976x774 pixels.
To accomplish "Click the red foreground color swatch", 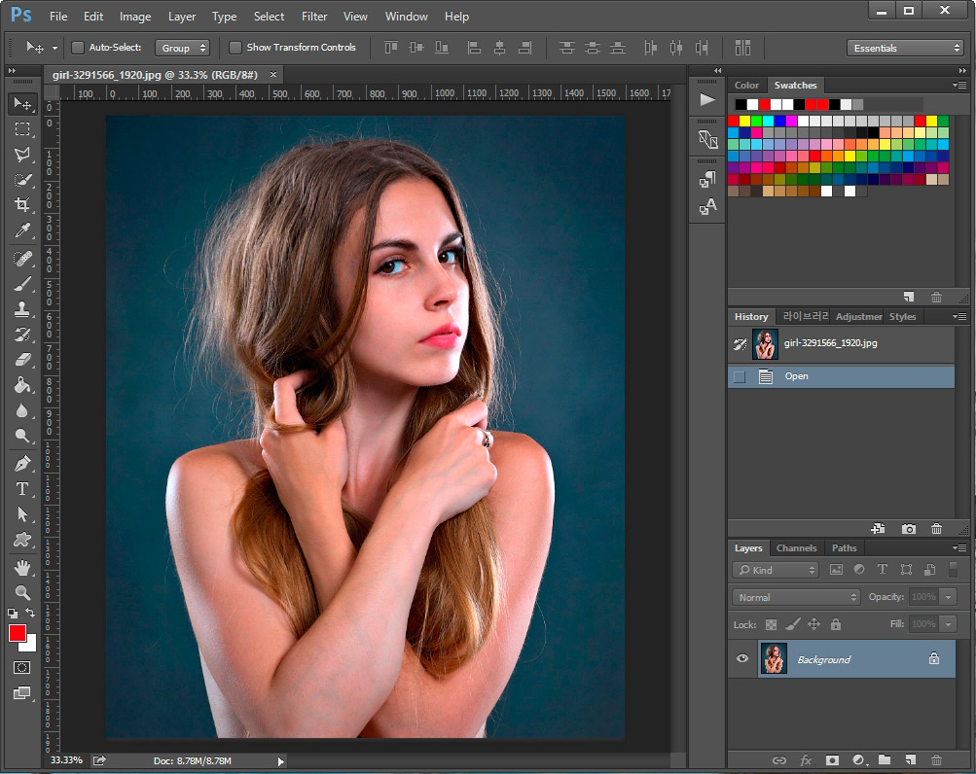I will coord(18,633).
